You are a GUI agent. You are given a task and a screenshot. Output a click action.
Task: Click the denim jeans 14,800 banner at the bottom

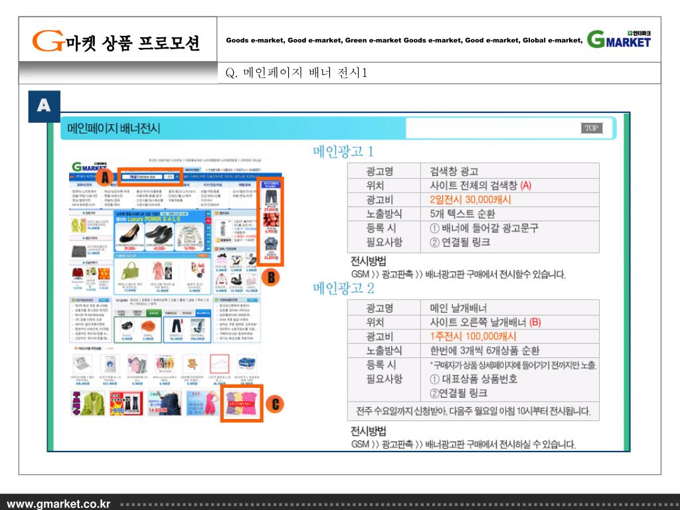click(165, 403)
